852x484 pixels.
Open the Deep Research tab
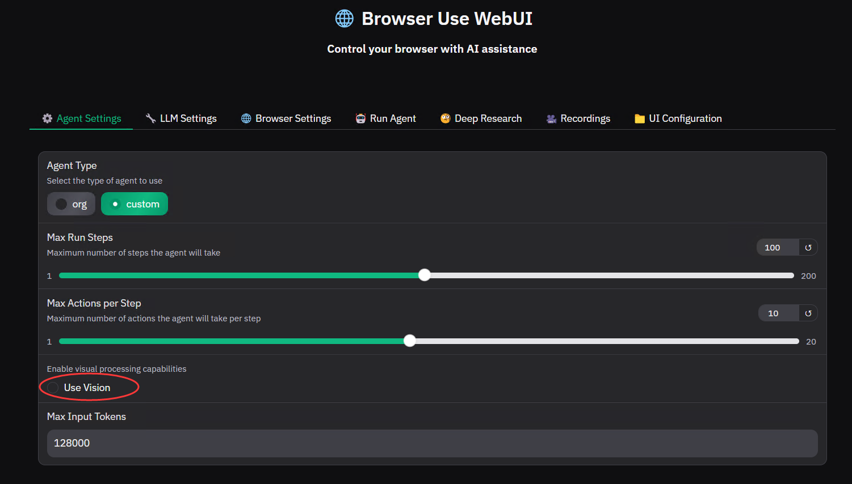(x=481, y=118)
